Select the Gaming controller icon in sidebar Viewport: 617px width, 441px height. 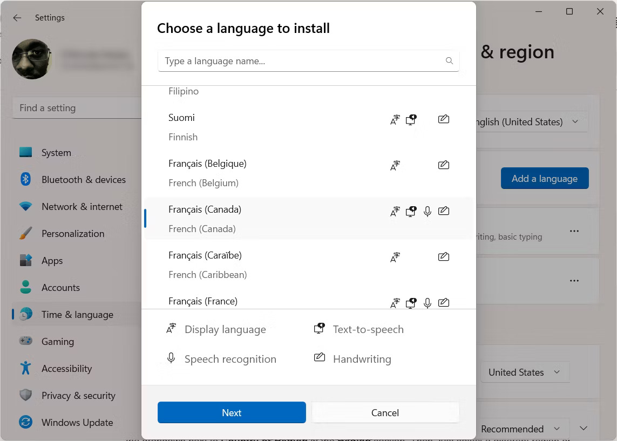point(25,341)
